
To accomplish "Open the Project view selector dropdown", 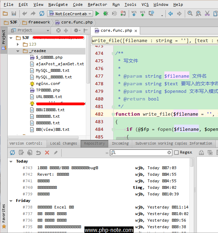I will coord(30,30).
